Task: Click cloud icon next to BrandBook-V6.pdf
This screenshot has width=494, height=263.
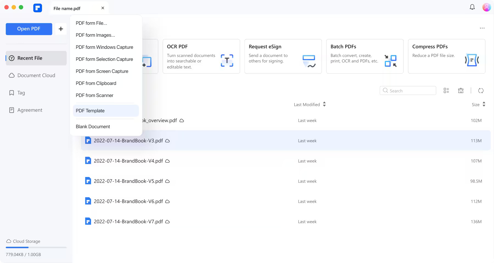Action: coord(167,202)
